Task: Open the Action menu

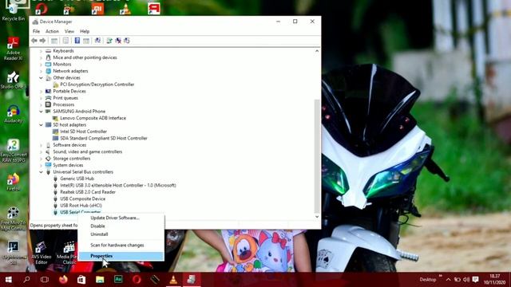Action: (x=52, y=31)
